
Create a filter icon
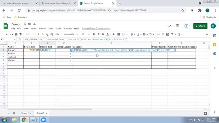(x=172, y=34)
